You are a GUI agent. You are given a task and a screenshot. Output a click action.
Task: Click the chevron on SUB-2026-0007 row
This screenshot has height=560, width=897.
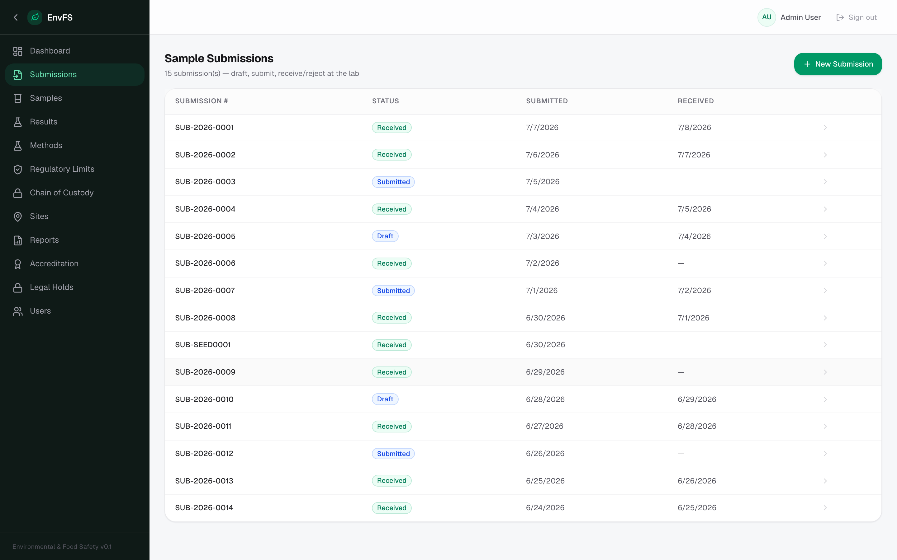pos(825,291)
